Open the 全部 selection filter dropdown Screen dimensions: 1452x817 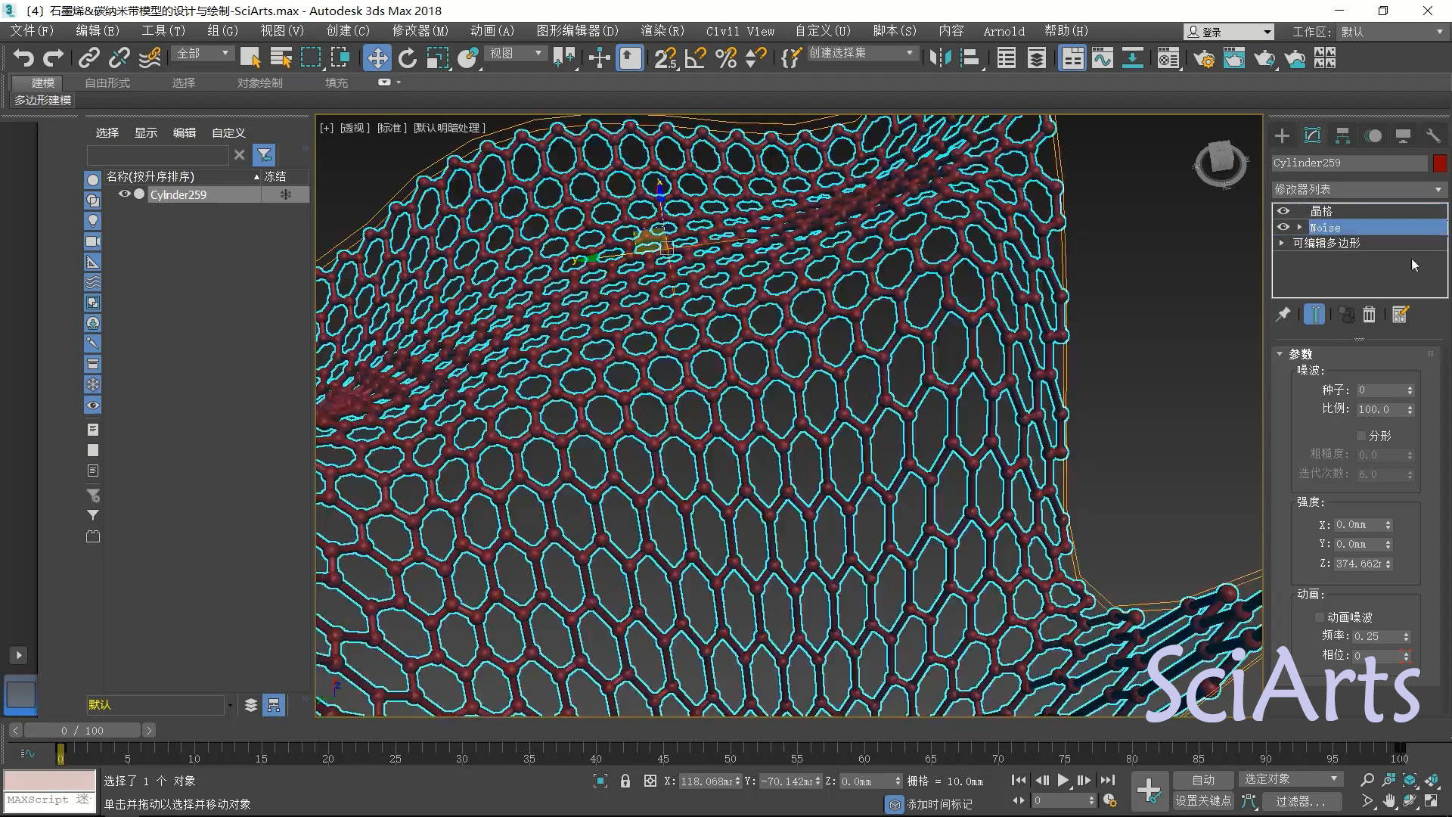coord(203,54)
